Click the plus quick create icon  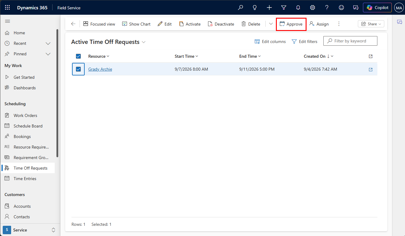(x=269, y=8)
